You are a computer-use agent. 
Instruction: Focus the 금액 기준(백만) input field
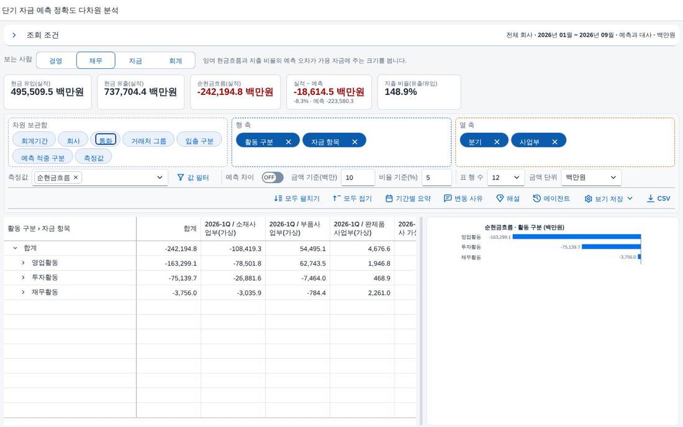point(358,178)
